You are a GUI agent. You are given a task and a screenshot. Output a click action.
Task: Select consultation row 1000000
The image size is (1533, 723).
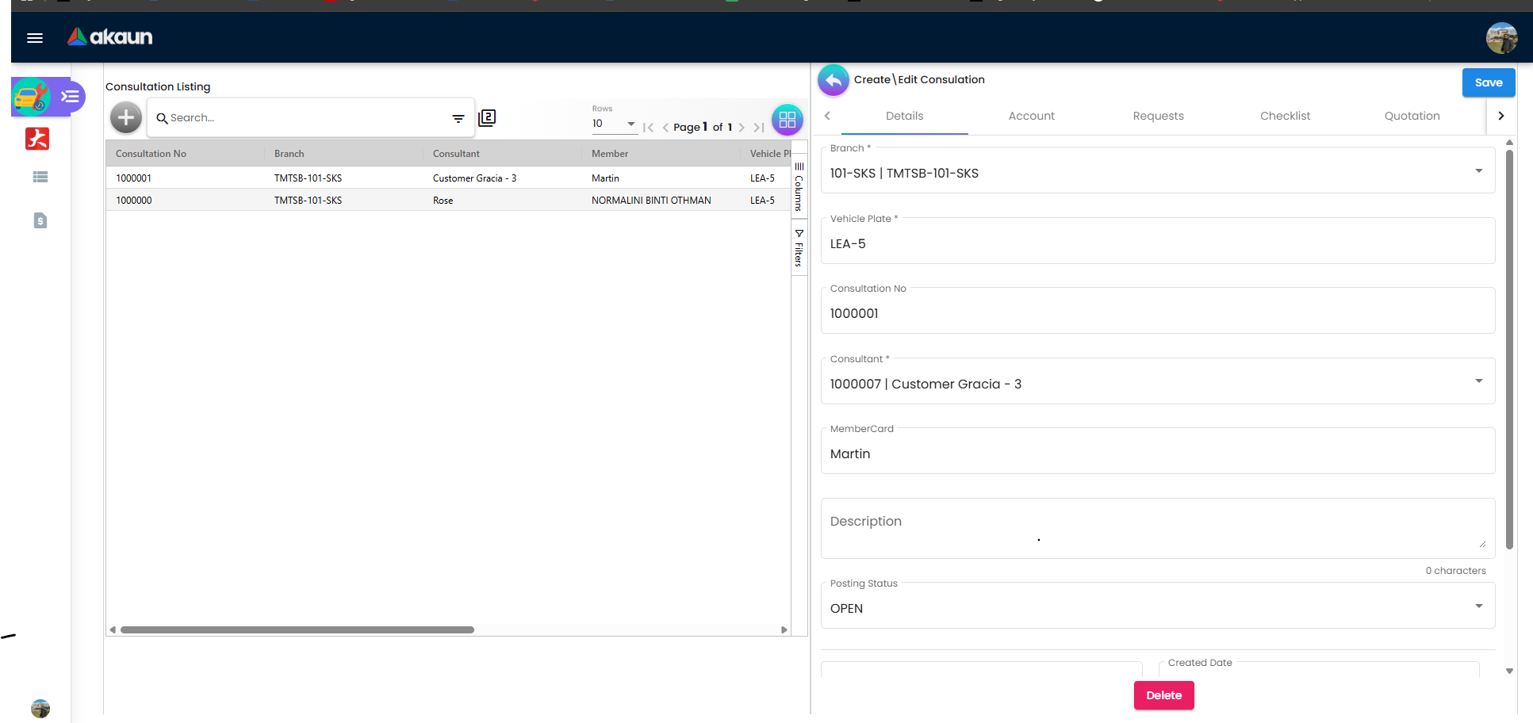tap(448, 200)
